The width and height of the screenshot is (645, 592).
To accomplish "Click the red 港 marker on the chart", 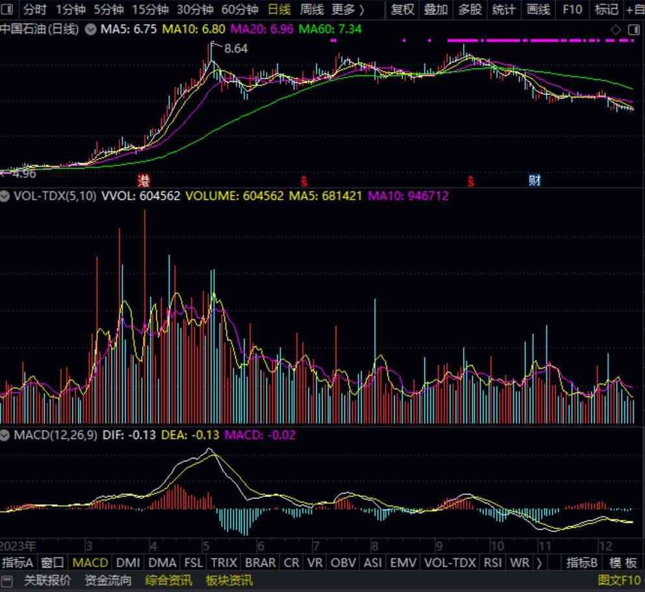I will tap(144, 180).
